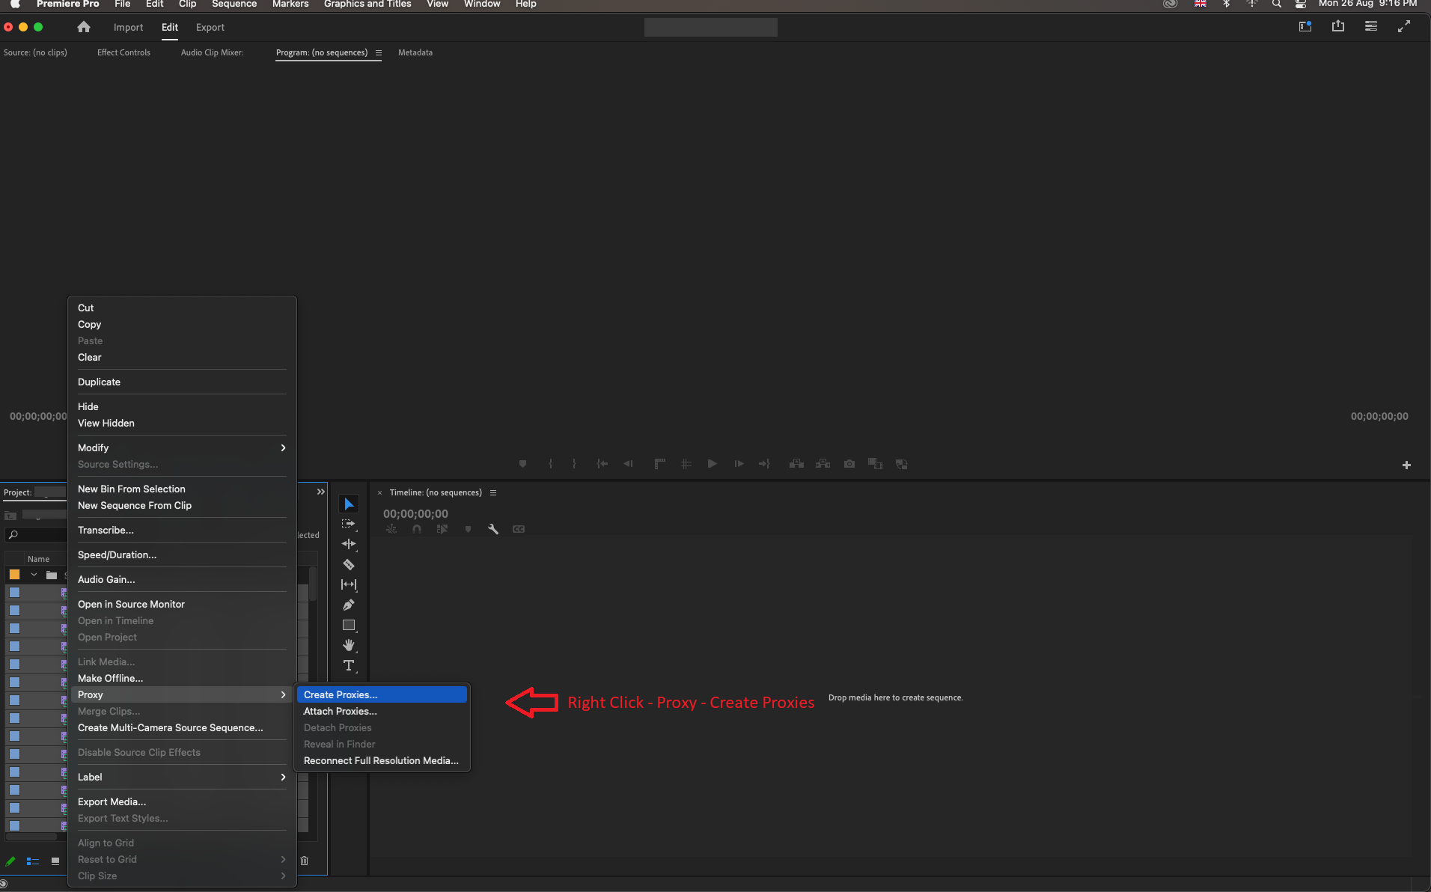The image size is (1431, 892).
Task: Choose New Sequence From Clip
Action: point(182,505)
